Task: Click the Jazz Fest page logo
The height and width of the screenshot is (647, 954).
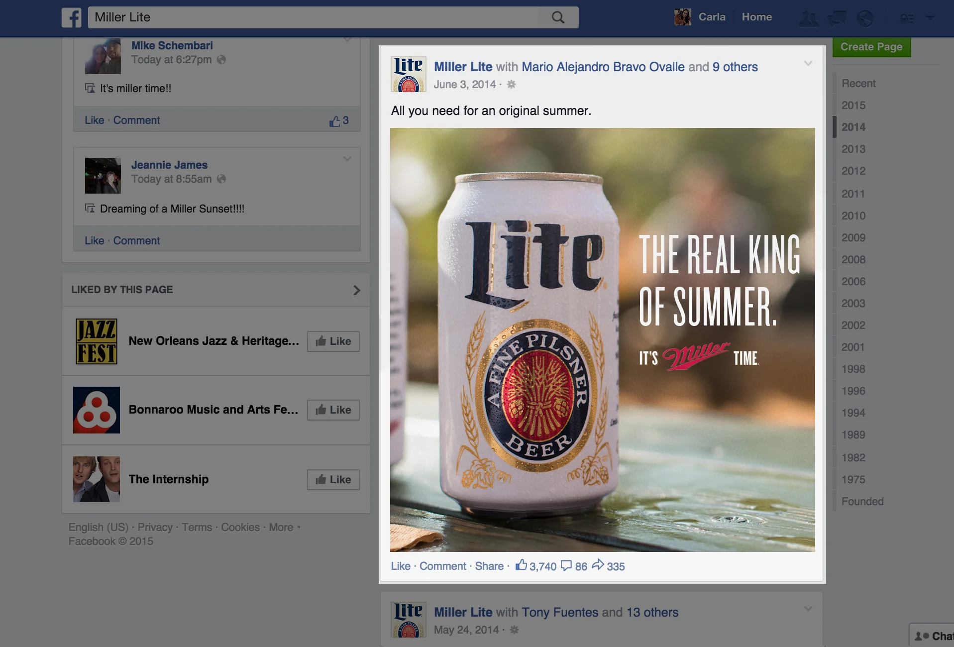Action: coord(97,341)
